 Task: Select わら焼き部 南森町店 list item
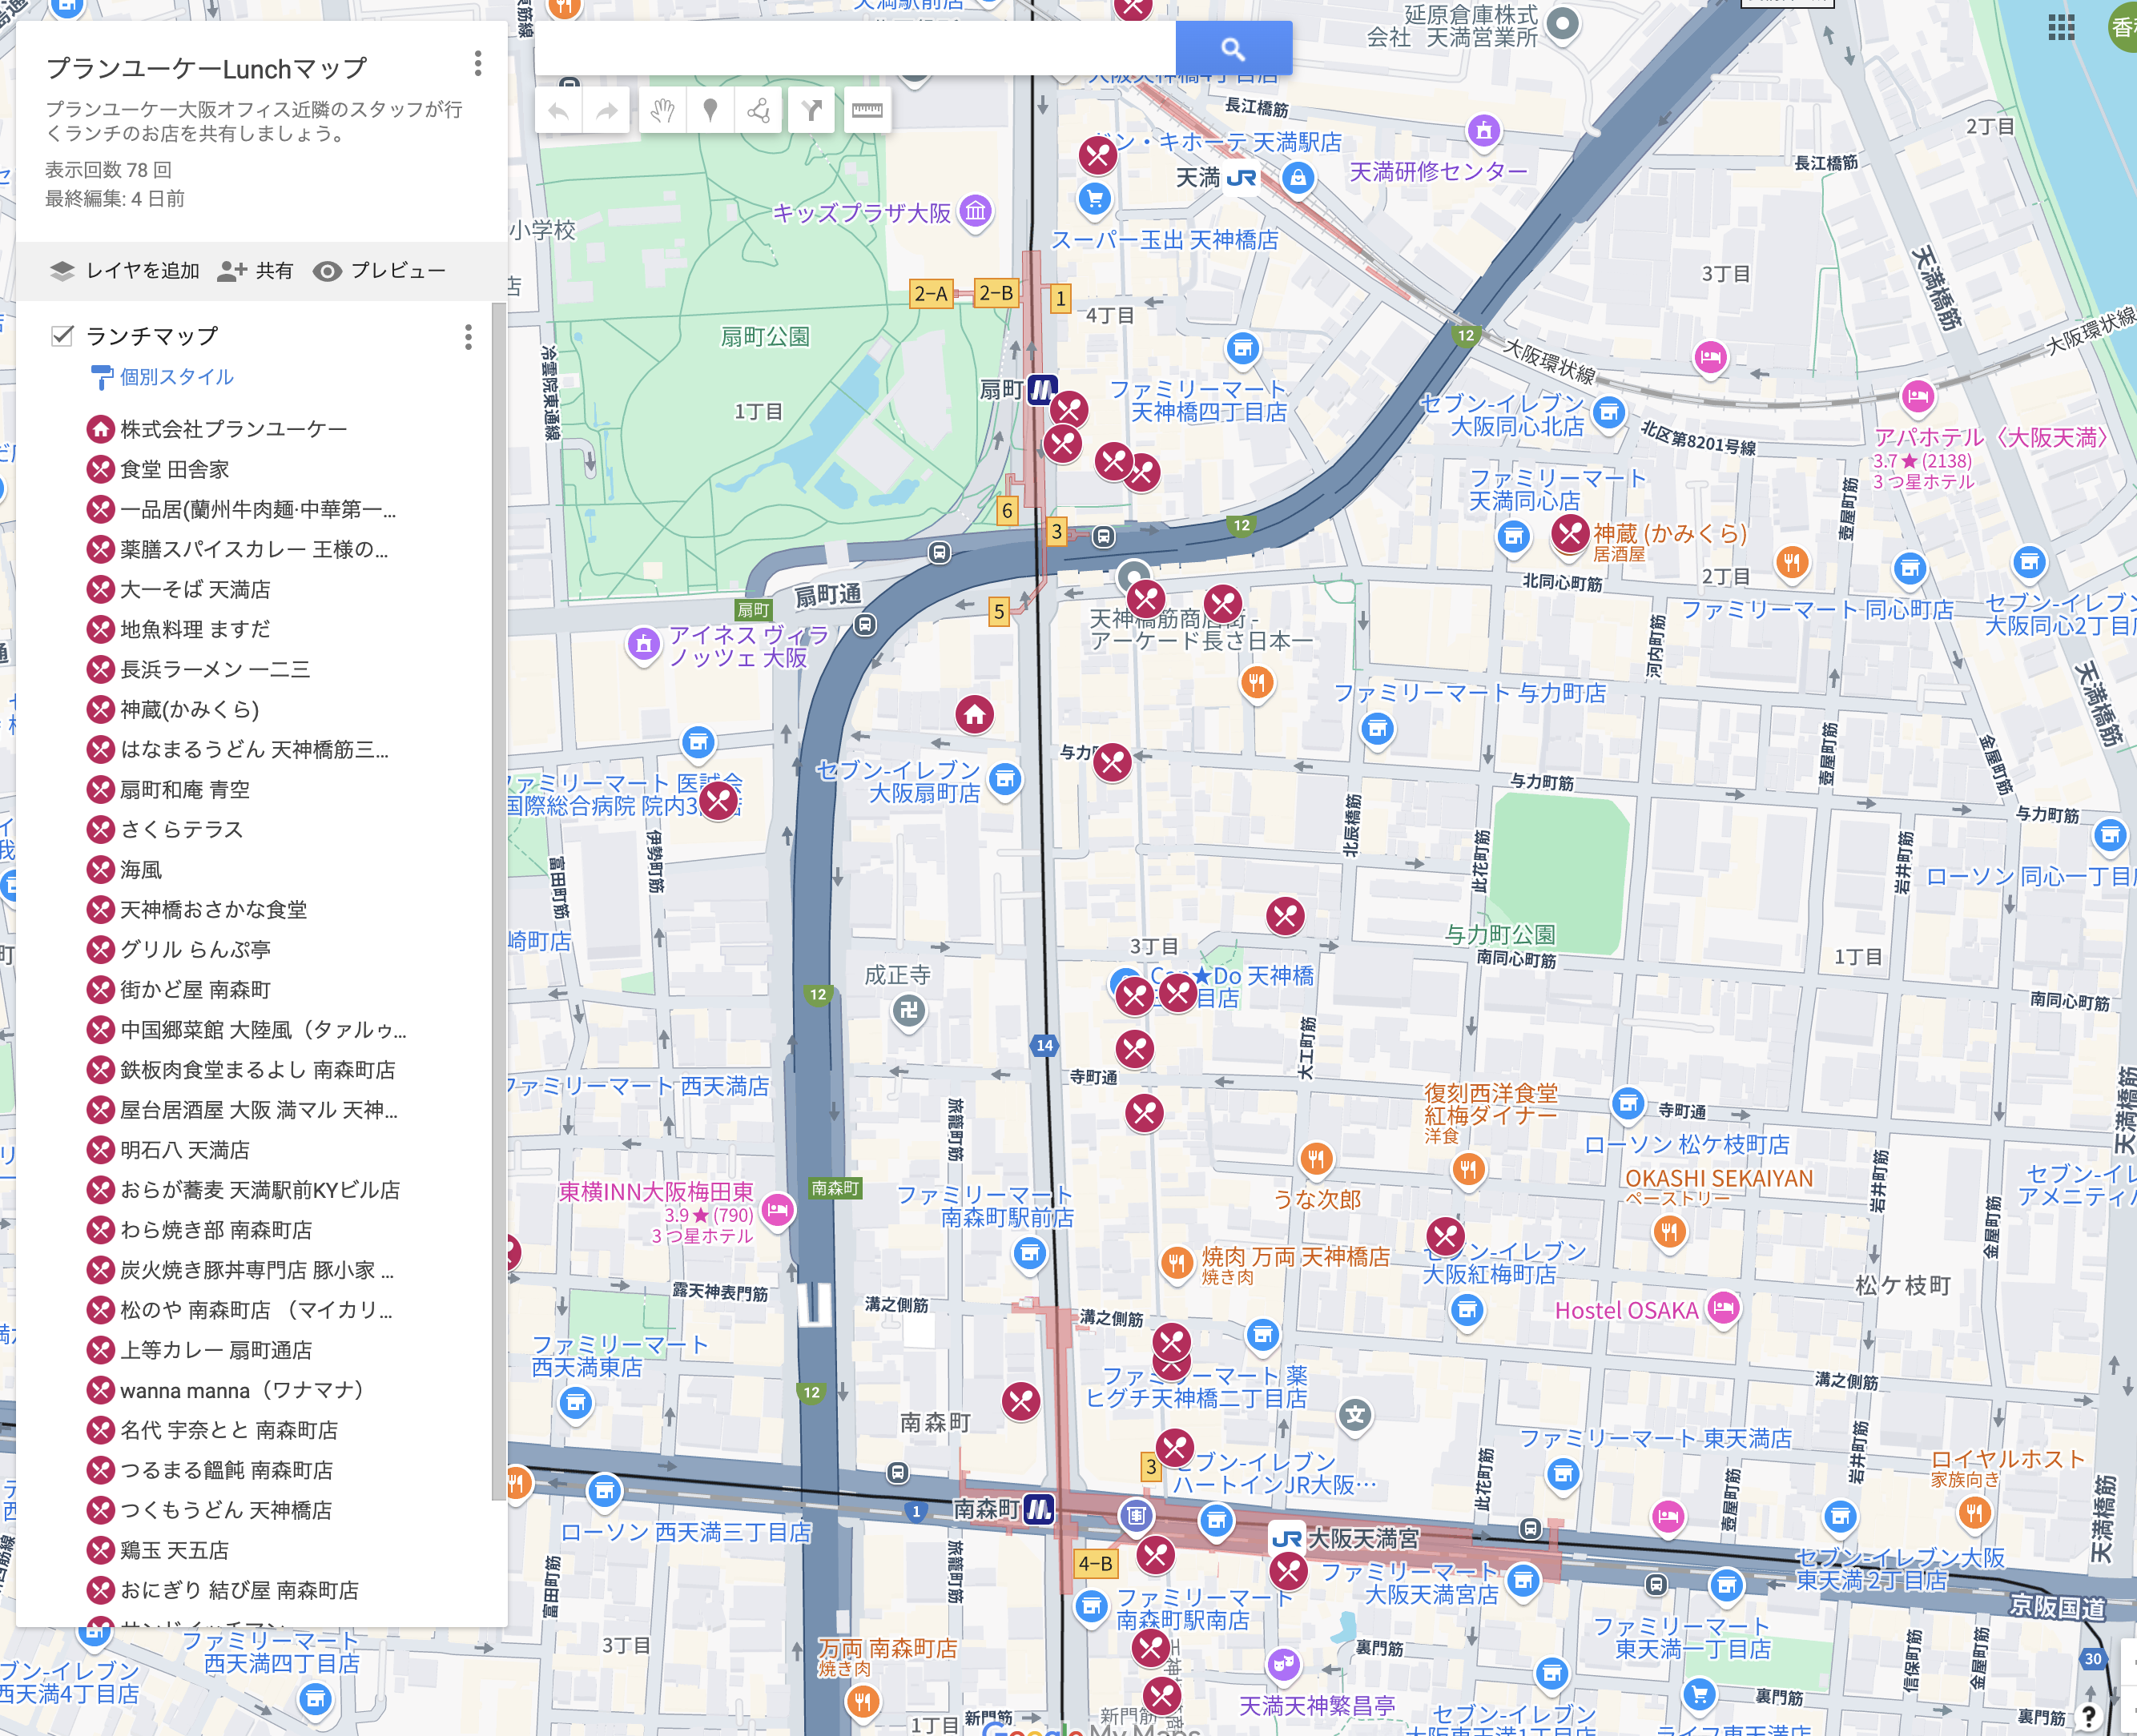point(216,1230)
